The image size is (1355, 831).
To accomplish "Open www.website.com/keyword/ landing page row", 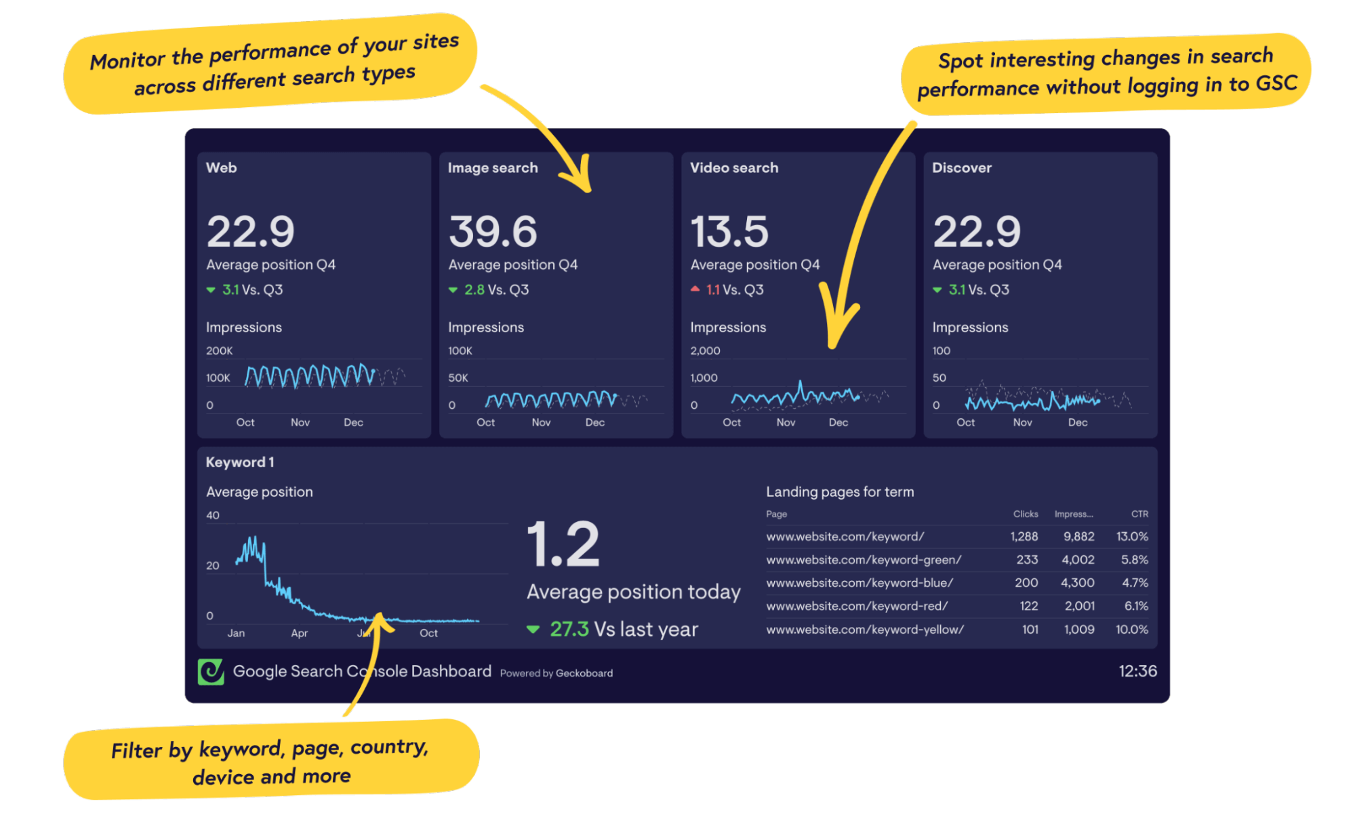I will [x=845, y=537].
